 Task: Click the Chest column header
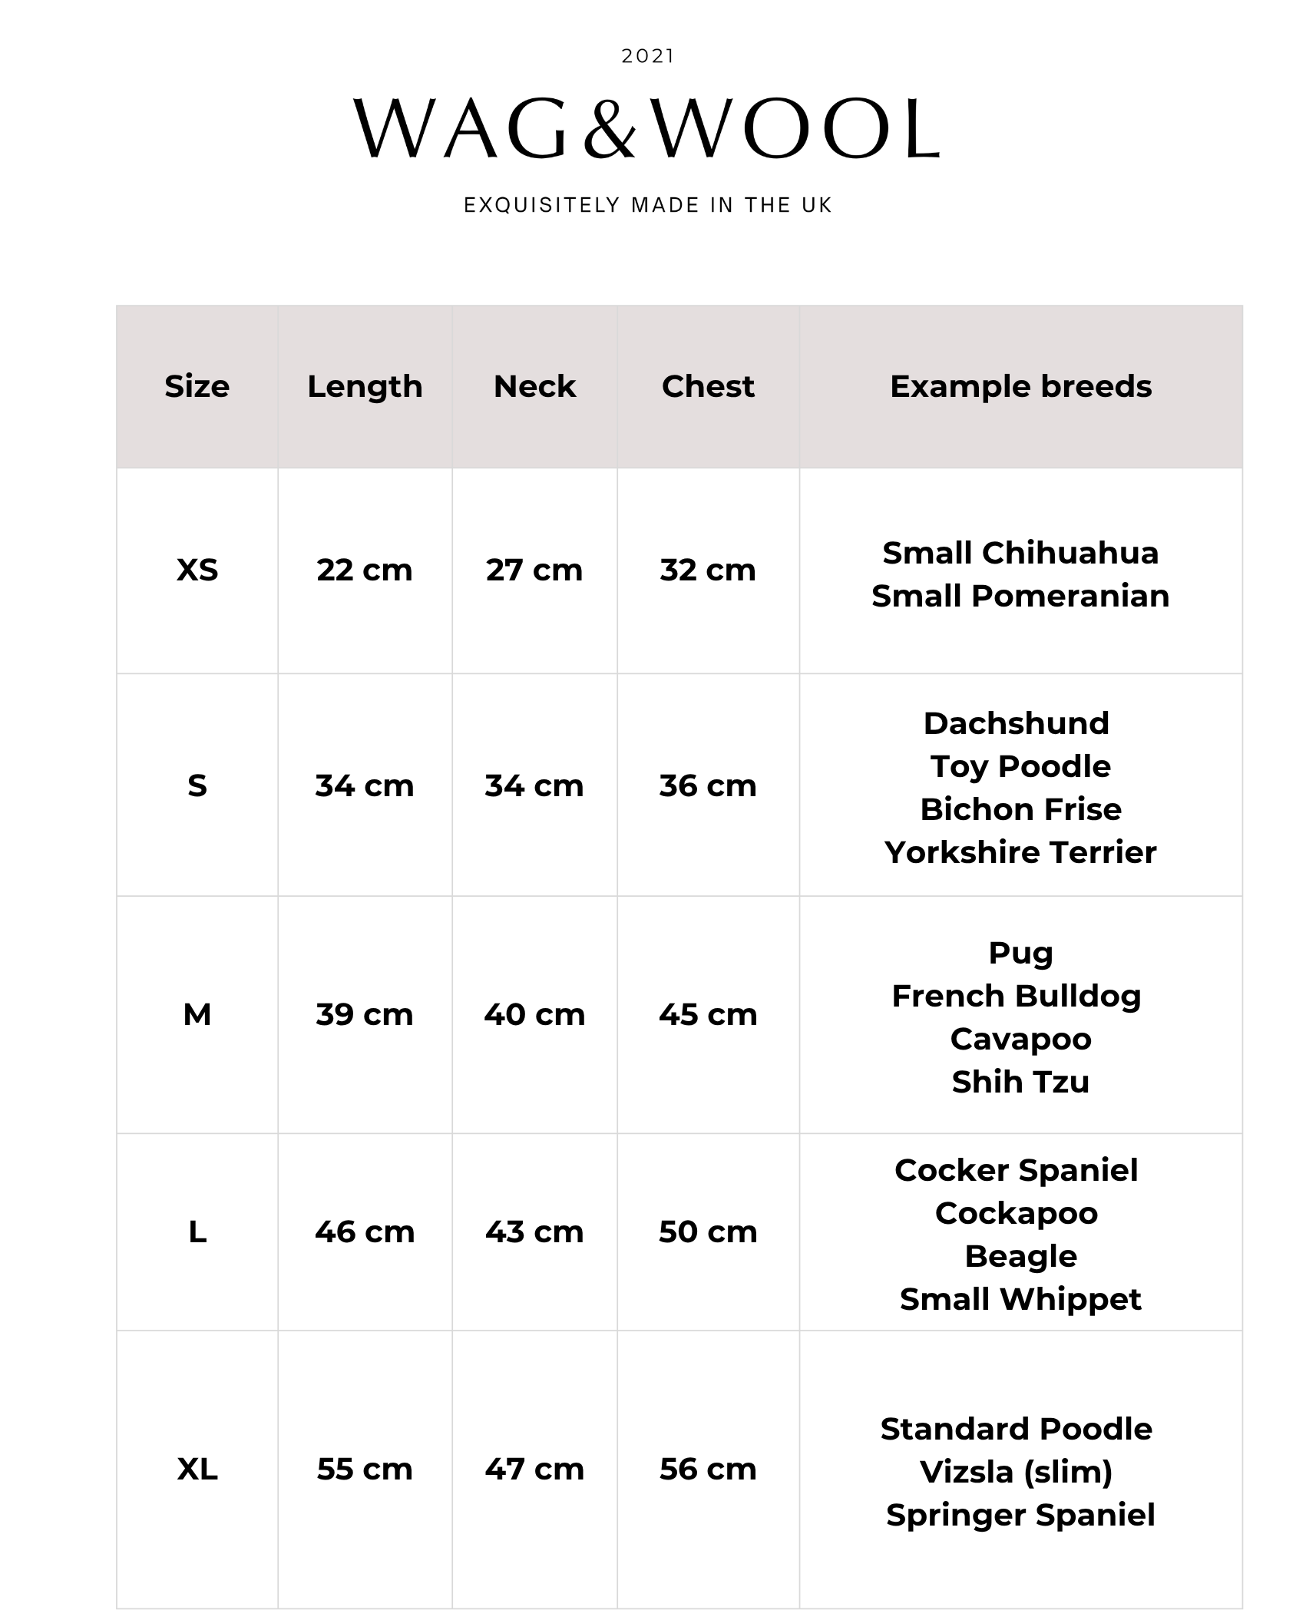coord(708,386)
